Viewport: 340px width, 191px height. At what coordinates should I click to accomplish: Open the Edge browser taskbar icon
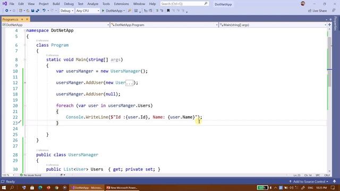tap(40, 187)
